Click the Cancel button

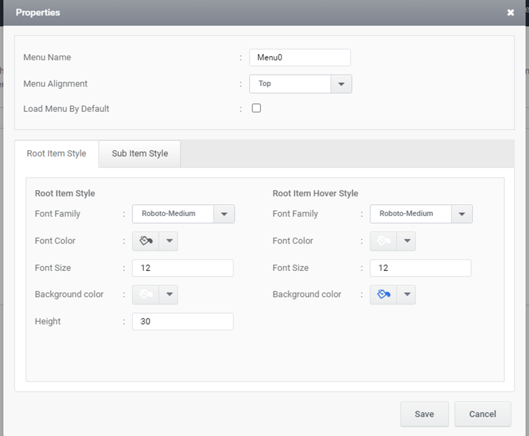pos(482,414)
